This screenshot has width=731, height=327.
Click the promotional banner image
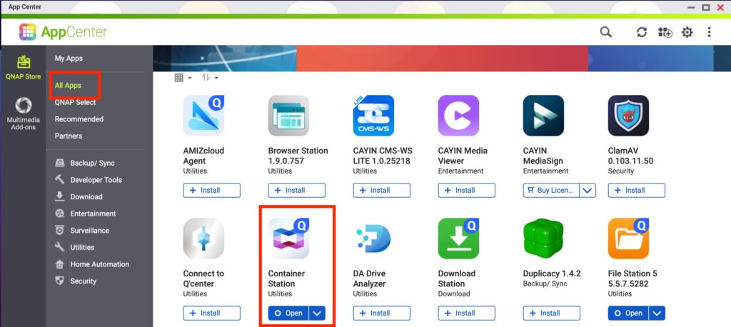(442, 59)
